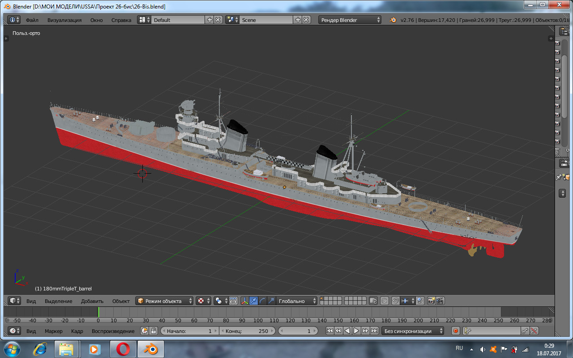Expand the Без синхронизации sync dropdown
Image resolution: width=573 pixels, height=358 pixels.
(413, 331)
